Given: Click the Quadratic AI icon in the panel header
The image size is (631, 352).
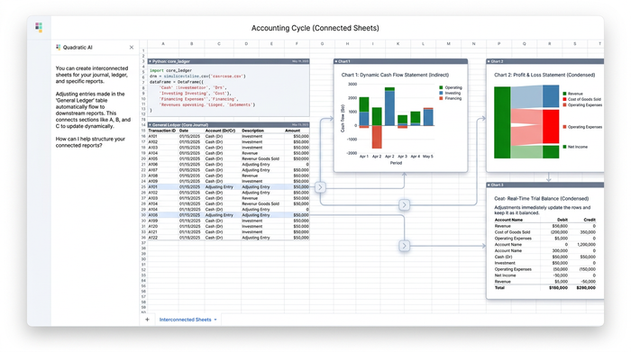Looking at the screenshot, I should [59, 47].
